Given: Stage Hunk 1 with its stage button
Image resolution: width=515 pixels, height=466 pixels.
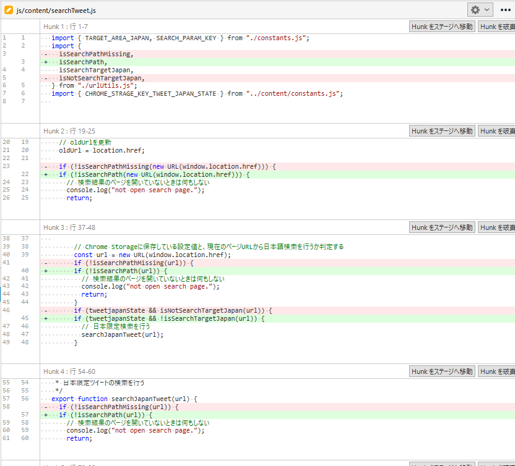Looking at the screenshot, I should (442, 27).
